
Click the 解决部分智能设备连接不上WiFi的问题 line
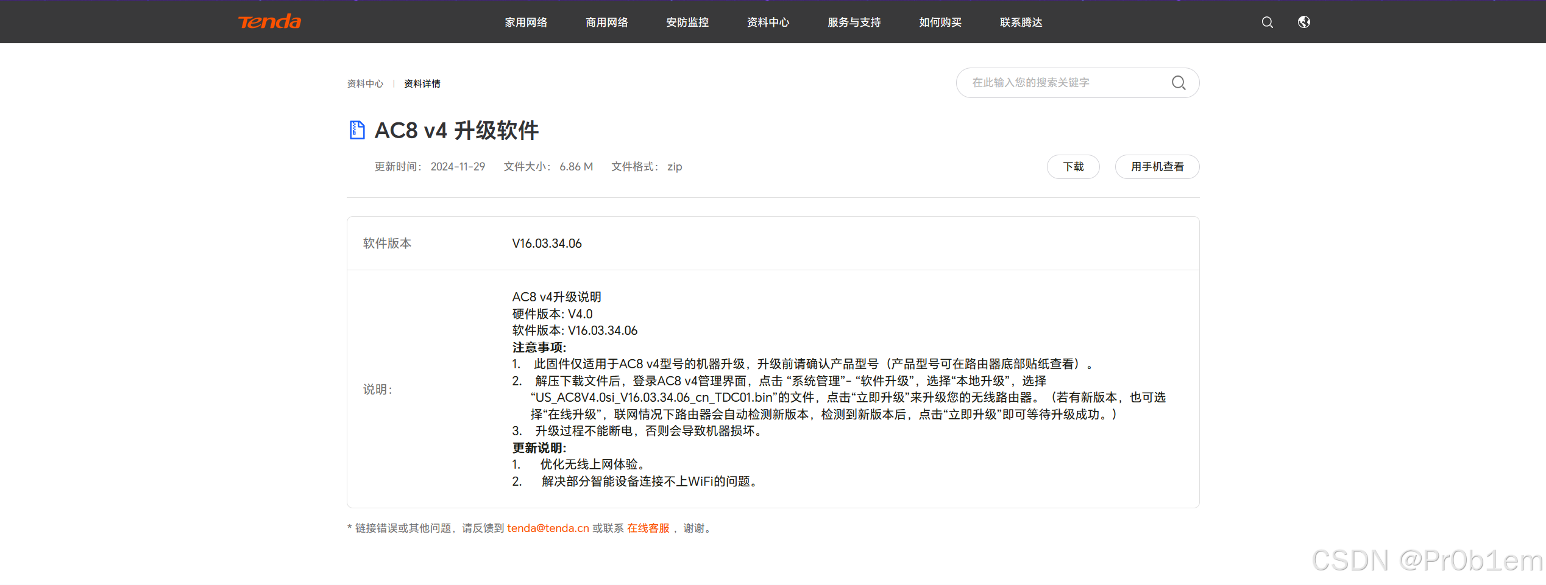tap(651, 482)
